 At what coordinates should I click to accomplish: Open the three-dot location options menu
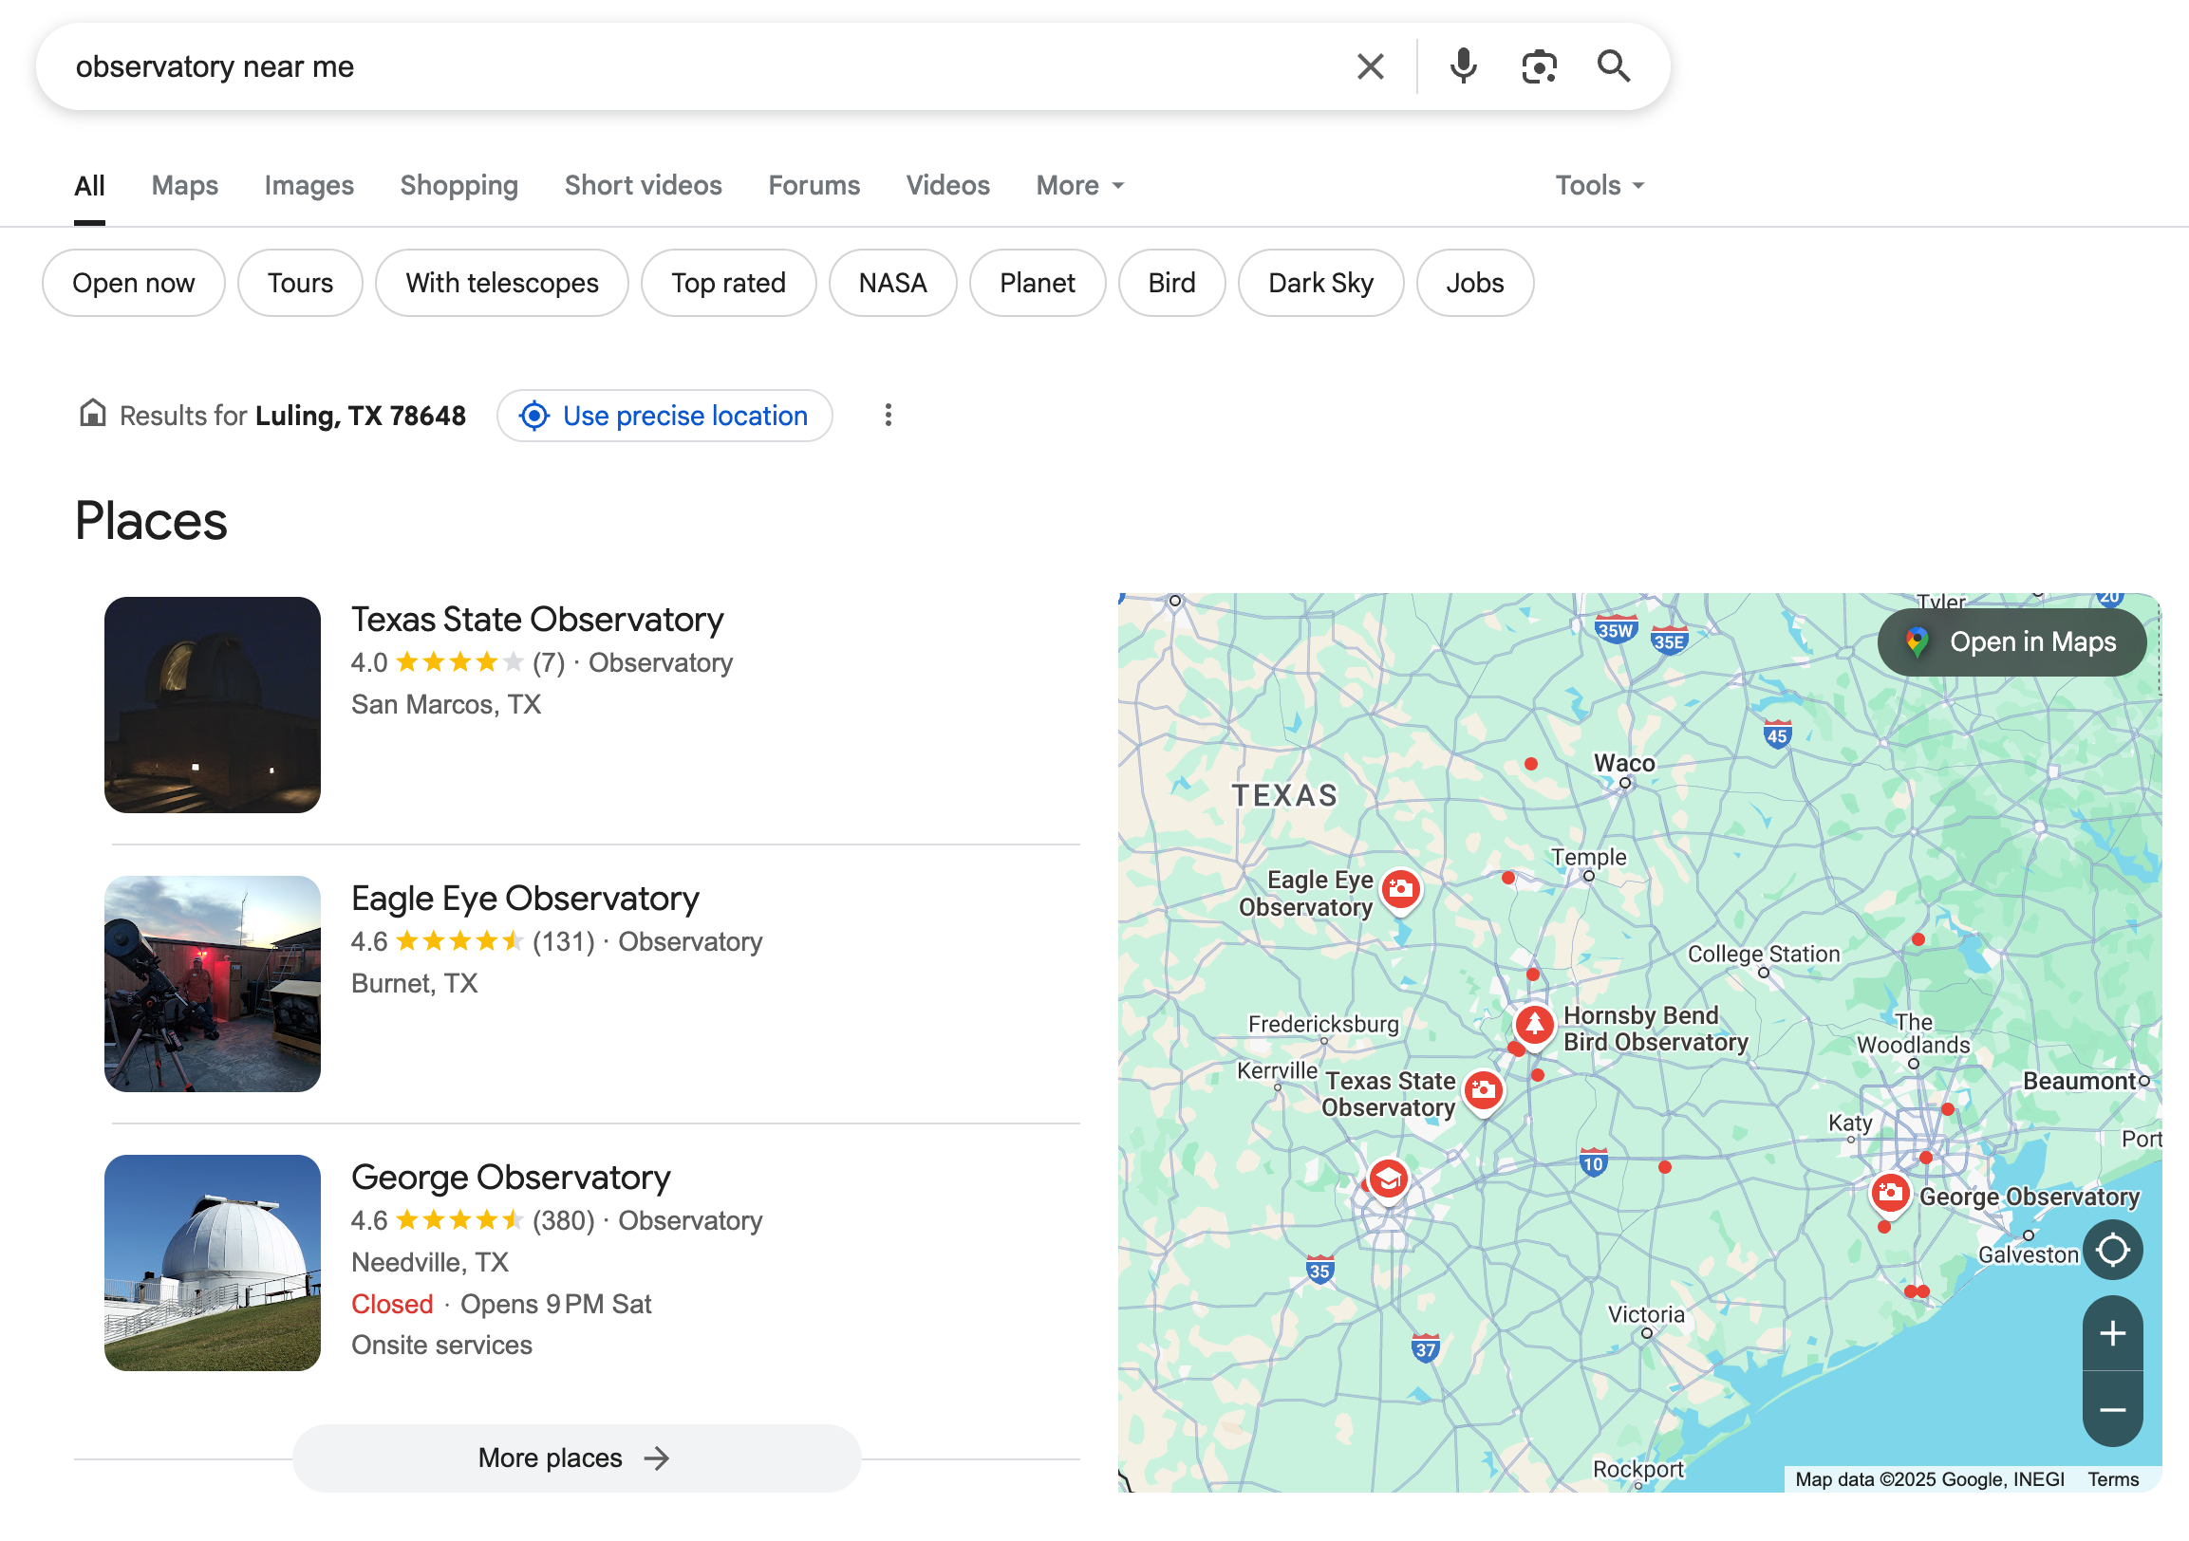(x=888, y=416)
